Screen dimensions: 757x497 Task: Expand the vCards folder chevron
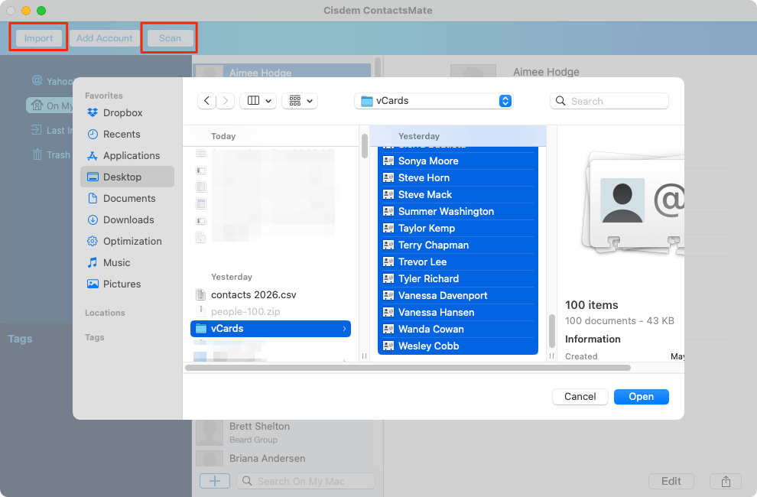coord(344,329)
